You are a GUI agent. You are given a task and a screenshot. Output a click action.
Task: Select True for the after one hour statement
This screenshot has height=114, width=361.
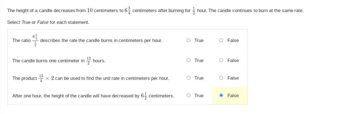pyautogui.click(x=188, y=96)
